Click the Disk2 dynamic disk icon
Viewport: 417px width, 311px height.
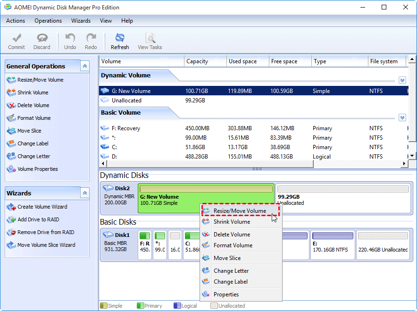(x=108, y=188)
